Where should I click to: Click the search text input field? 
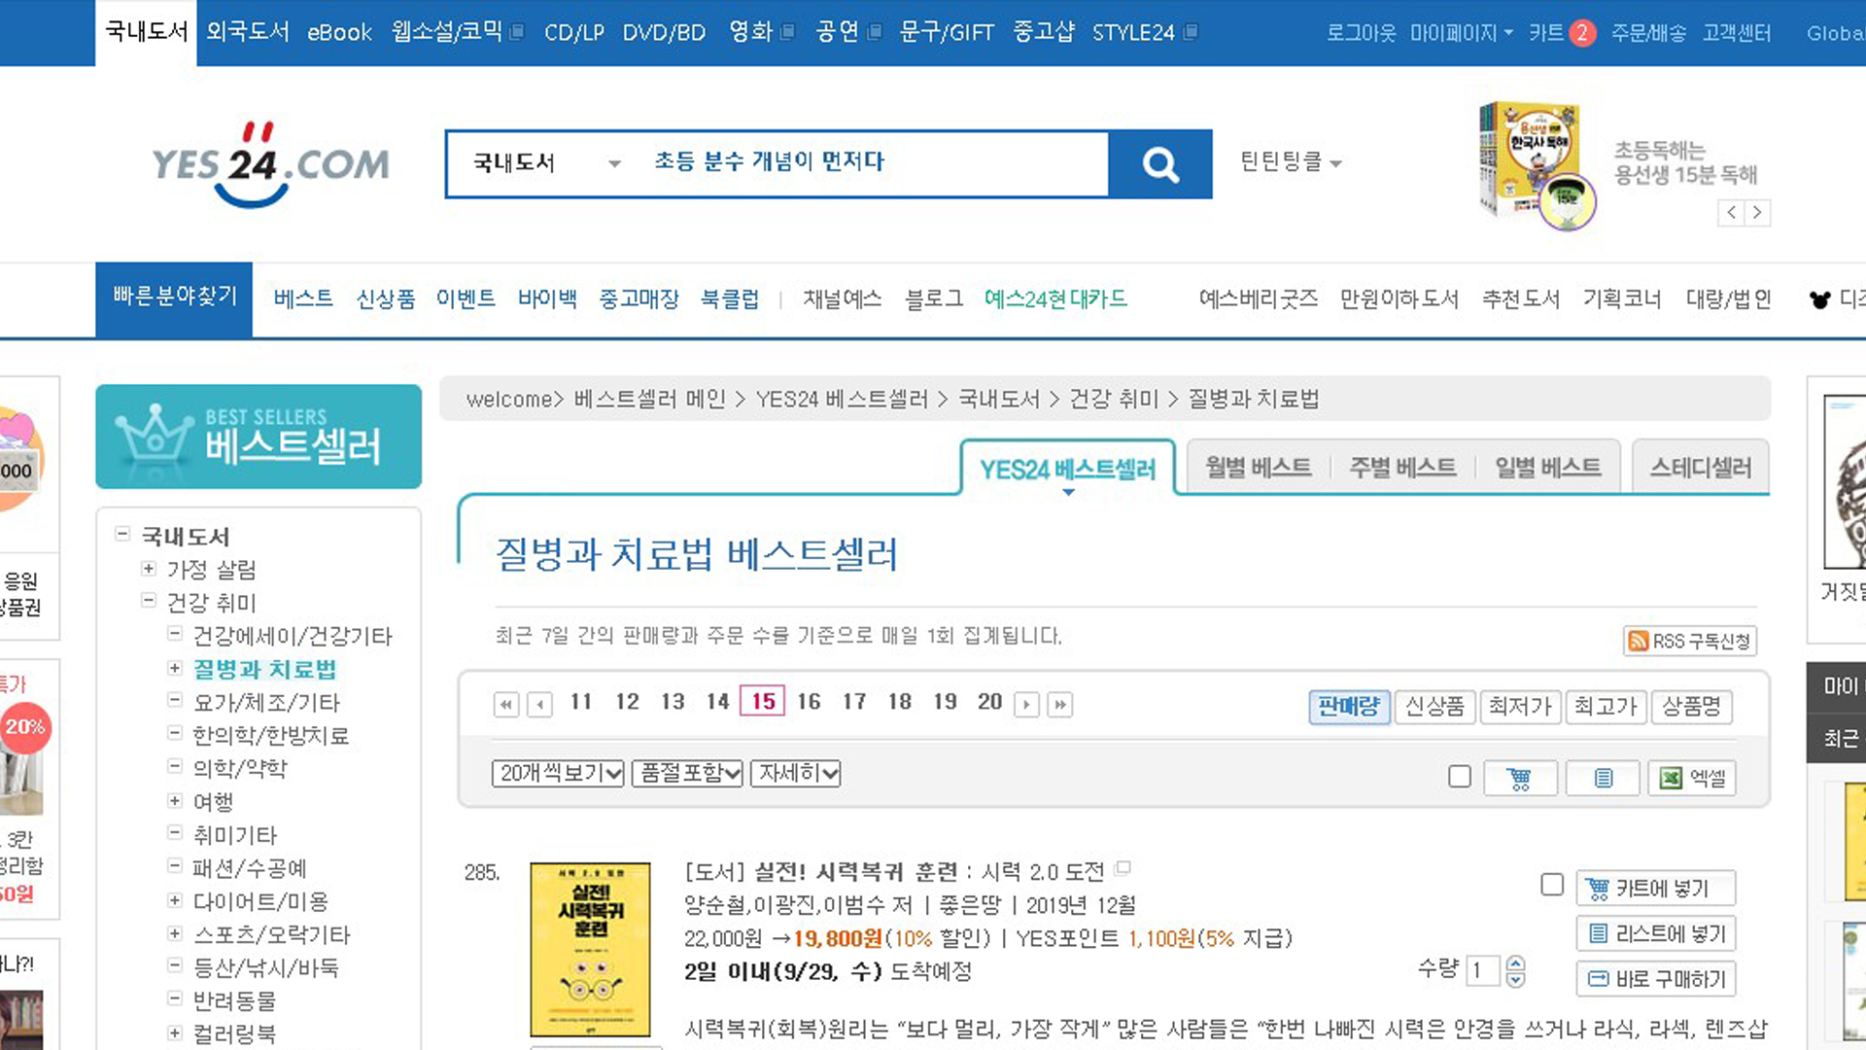pos(873,163)
